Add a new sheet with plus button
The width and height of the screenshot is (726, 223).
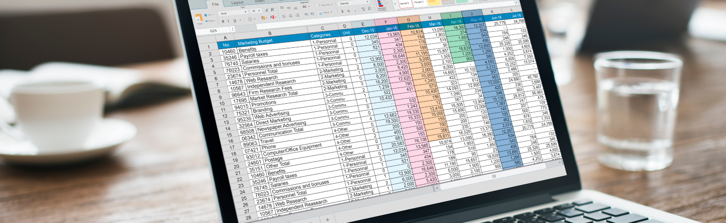[327, 219]
